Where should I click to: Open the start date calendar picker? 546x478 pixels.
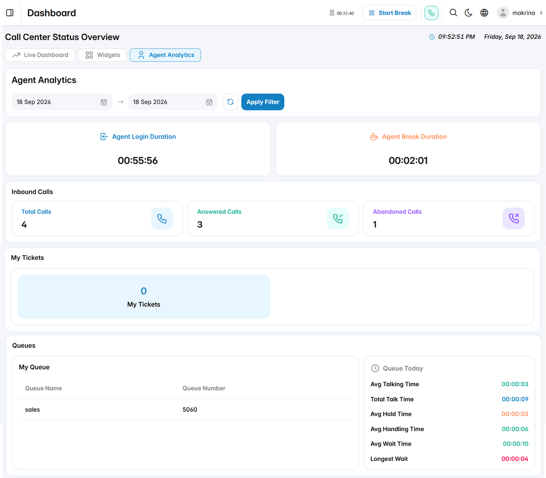coord(104,102)
